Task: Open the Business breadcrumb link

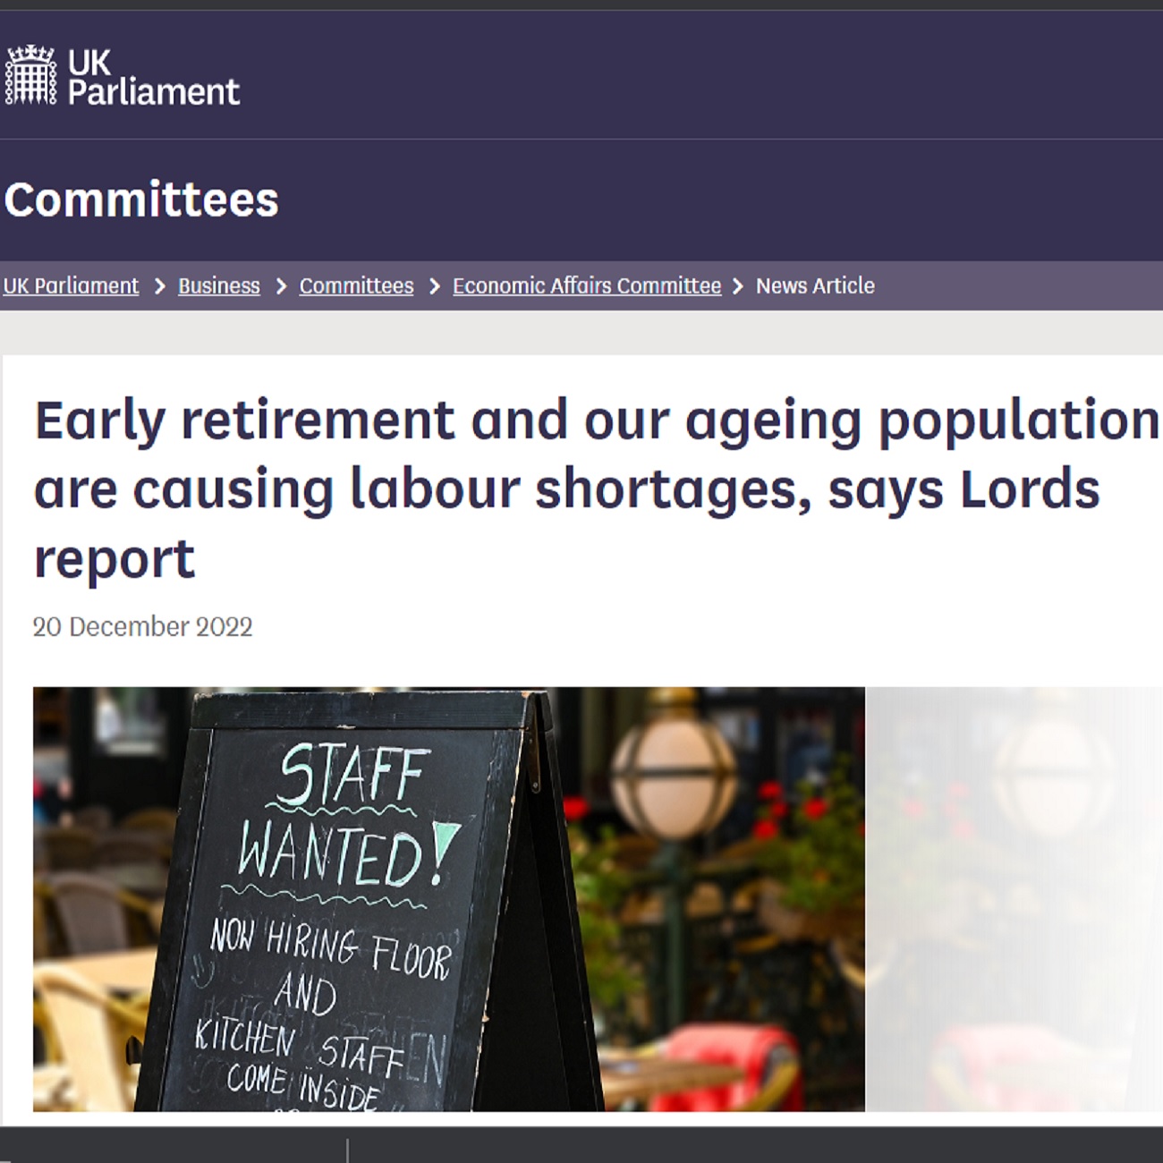Action: (218, 286)
